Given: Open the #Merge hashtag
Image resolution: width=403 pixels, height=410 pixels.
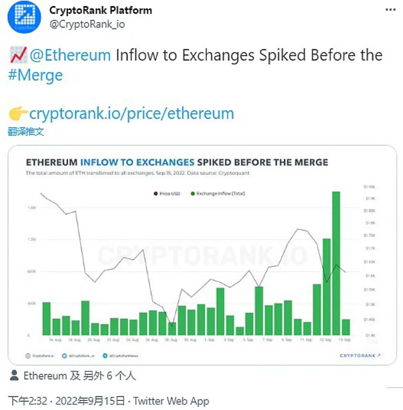Looking at the screenshot, I should [36, 75].
